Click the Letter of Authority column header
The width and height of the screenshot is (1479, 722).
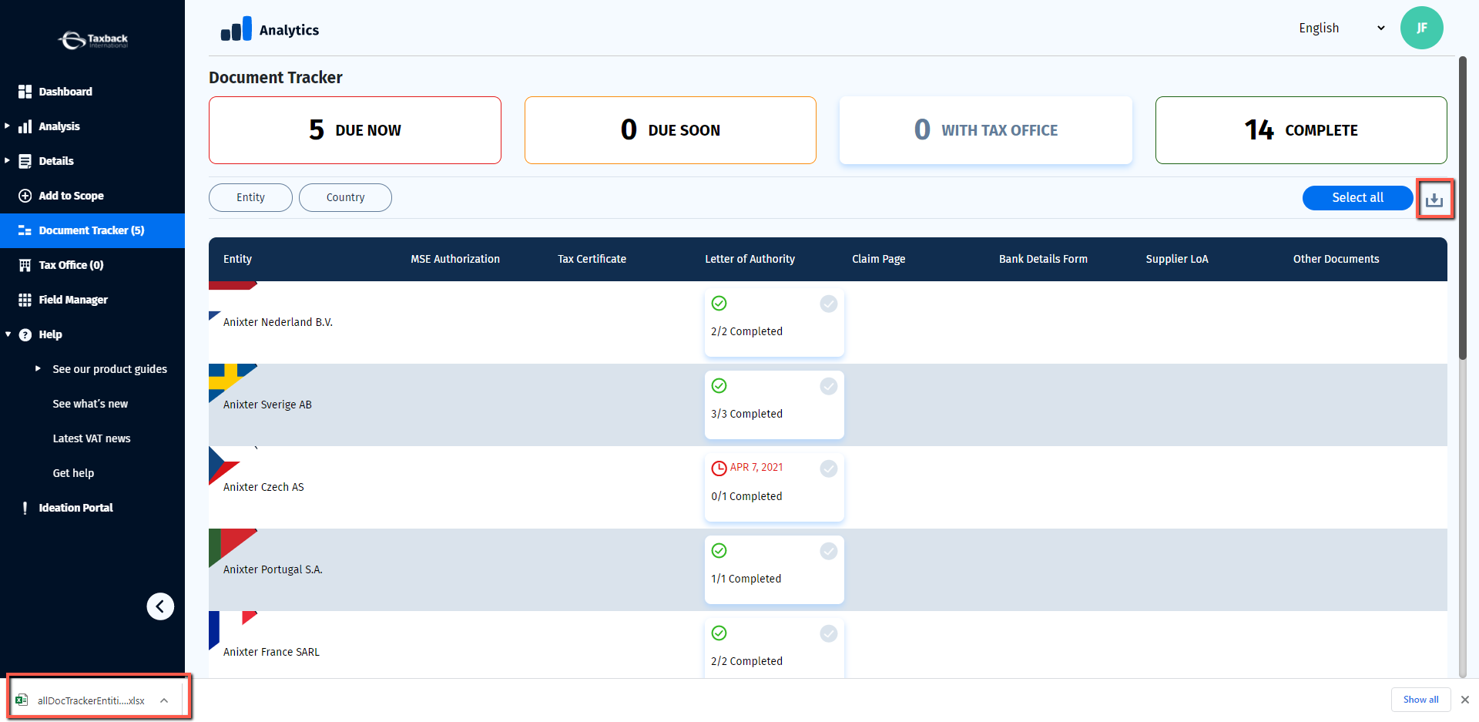750,259
